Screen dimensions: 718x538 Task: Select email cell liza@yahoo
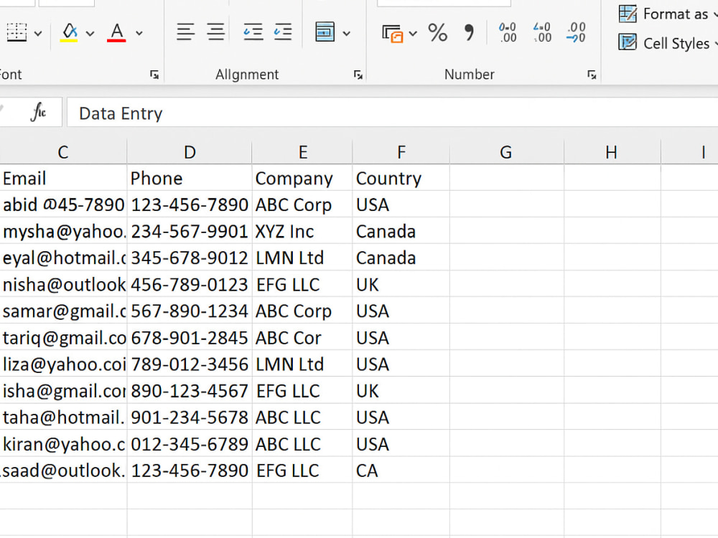(63, 364)
